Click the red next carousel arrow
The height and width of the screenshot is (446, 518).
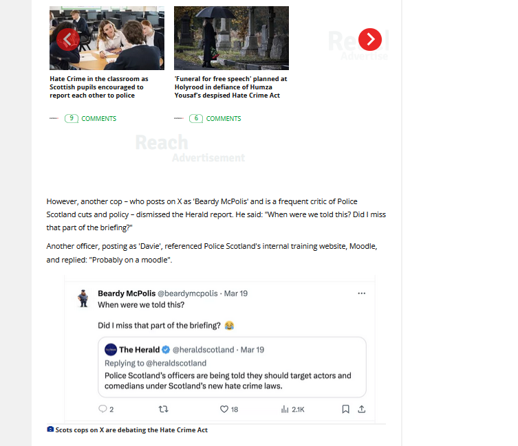[x=370, y=40]
